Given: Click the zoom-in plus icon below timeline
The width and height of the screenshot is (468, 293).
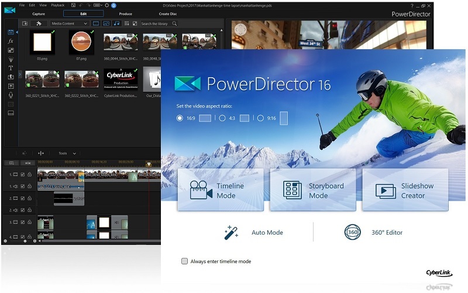Looking at the screenshot, I should [x=35, y=241].
